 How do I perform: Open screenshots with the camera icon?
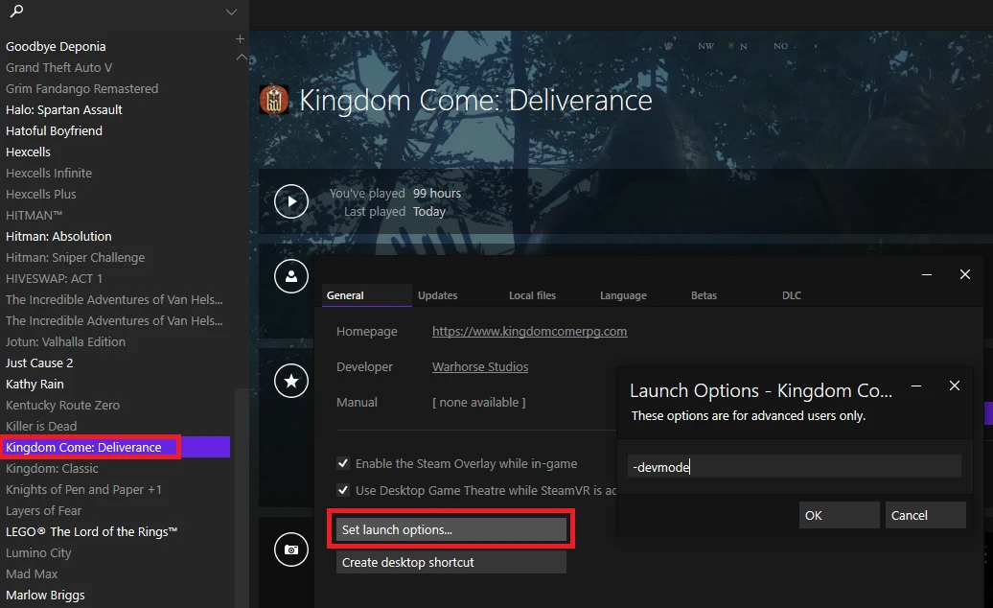pos(290,549)
